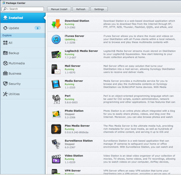This screenshot has width=181, height=175.
Task: Click the Mail Server envelope icon
Action: pyautogui.click(x=56, y=69)
